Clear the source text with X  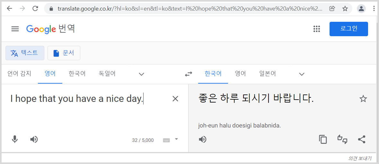[175, 99]
